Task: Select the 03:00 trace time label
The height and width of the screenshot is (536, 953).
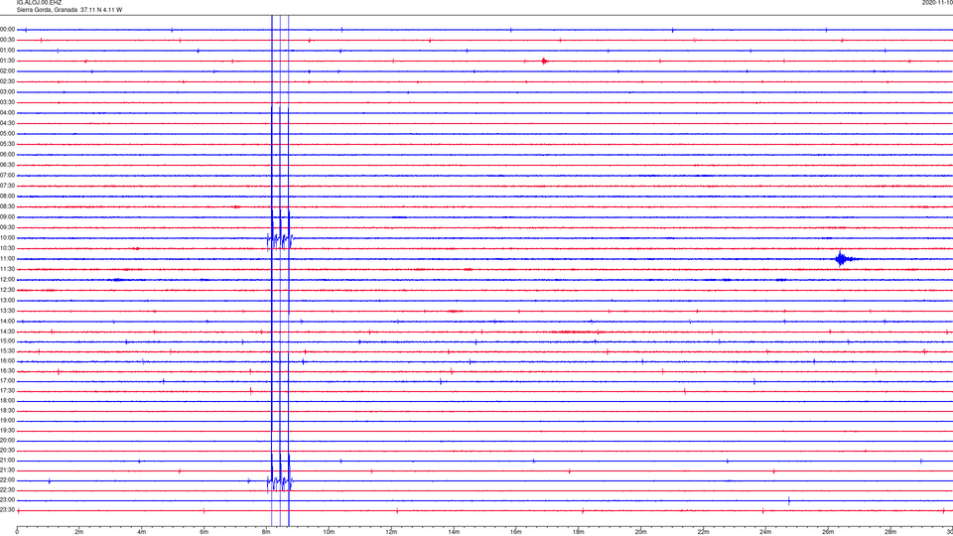Action: [7, 91]
